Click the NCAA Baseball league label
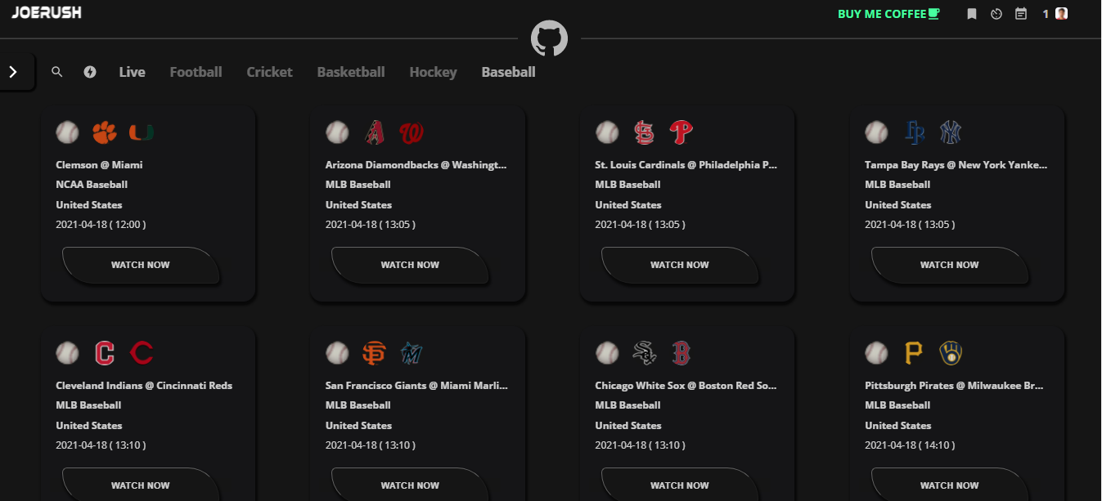This screenshot has width=1102, height=501. click(x=92, y=185)
